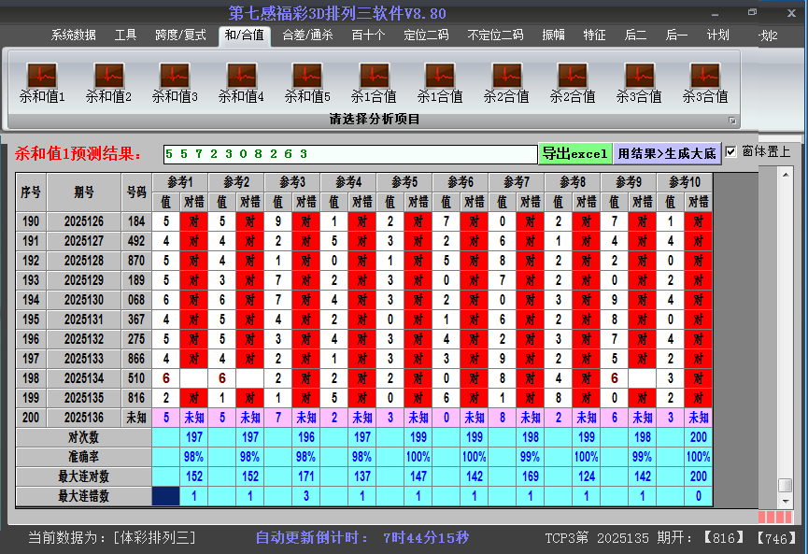
Task: Click the 参考7 column header
Action: tap(517, 182)
